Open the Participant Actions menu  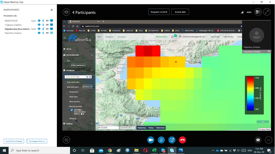37,141
